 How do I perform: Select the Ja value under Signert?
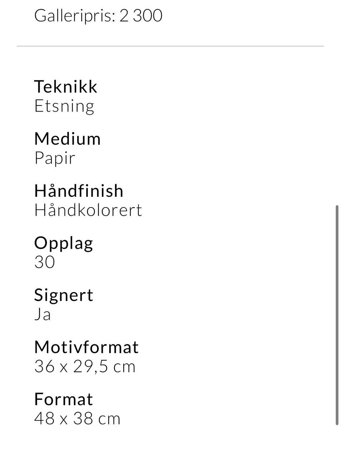42,314
